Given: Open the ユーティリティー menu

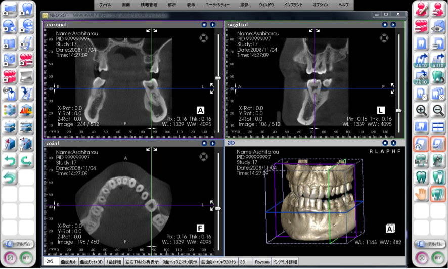Looking at the screenshot, I should point(217,5).
